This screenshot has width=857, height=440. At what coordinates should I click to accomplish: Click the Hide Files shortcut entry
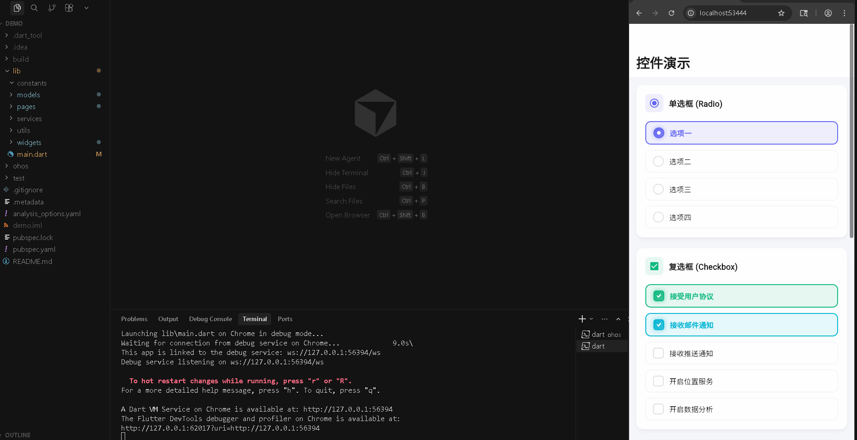click(376, 186)
